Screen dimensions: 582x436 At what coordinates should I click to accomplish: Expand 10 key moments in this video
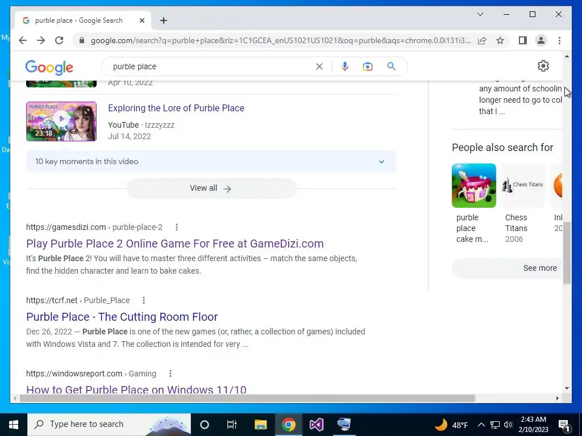(x=211, y=162)
